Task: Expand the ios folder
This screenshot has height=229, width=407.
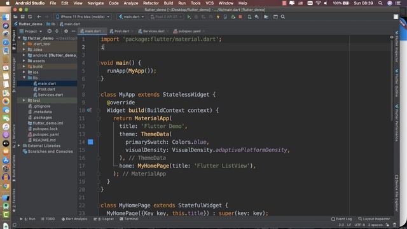Action: [24, 72]
